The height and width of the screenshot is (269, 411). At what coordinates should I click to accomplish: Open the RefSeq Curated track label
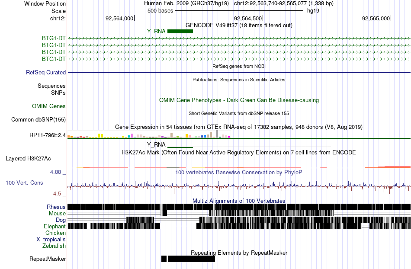pyautogui.click(x=46, y=72)
